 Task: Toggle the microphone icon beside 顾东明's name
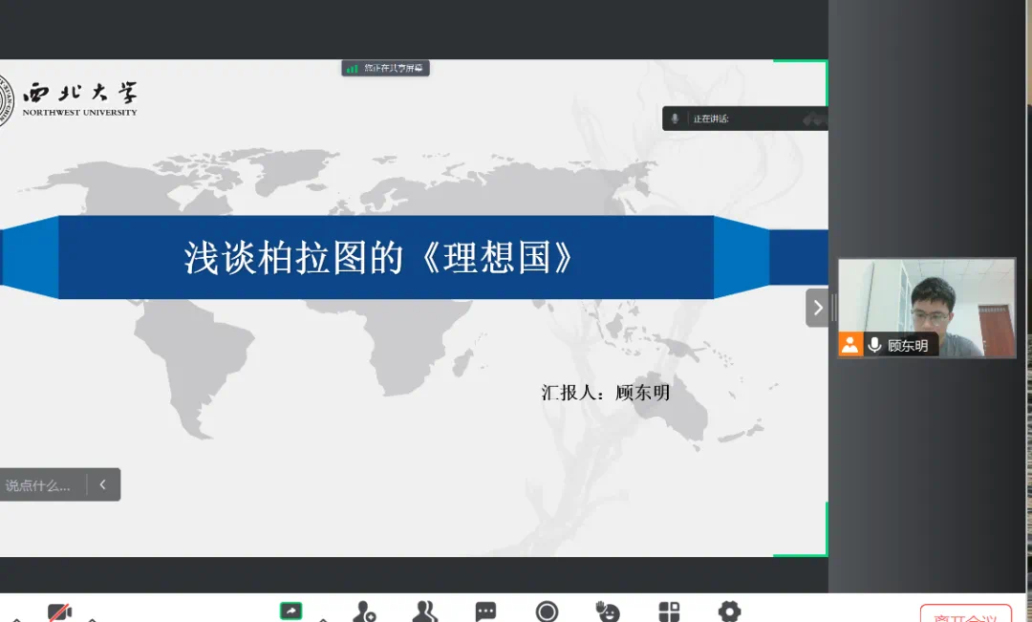tap(874, 345)
